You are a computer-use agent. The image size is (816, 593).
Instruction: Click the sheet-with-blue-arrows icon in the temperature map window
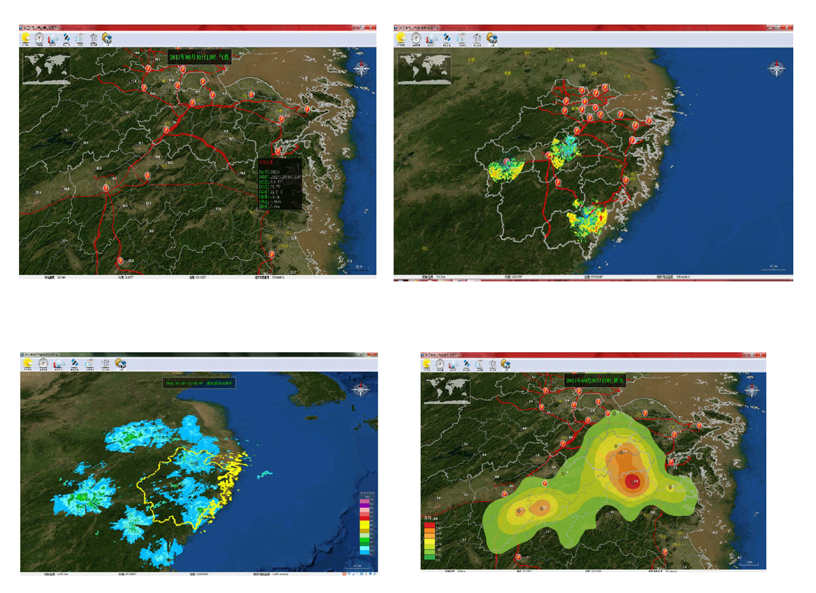tap(80, 39)
